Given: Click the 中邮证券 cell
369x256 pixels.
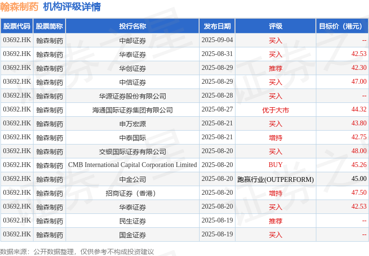Looking at the screenshot, I should pos(133,41).
